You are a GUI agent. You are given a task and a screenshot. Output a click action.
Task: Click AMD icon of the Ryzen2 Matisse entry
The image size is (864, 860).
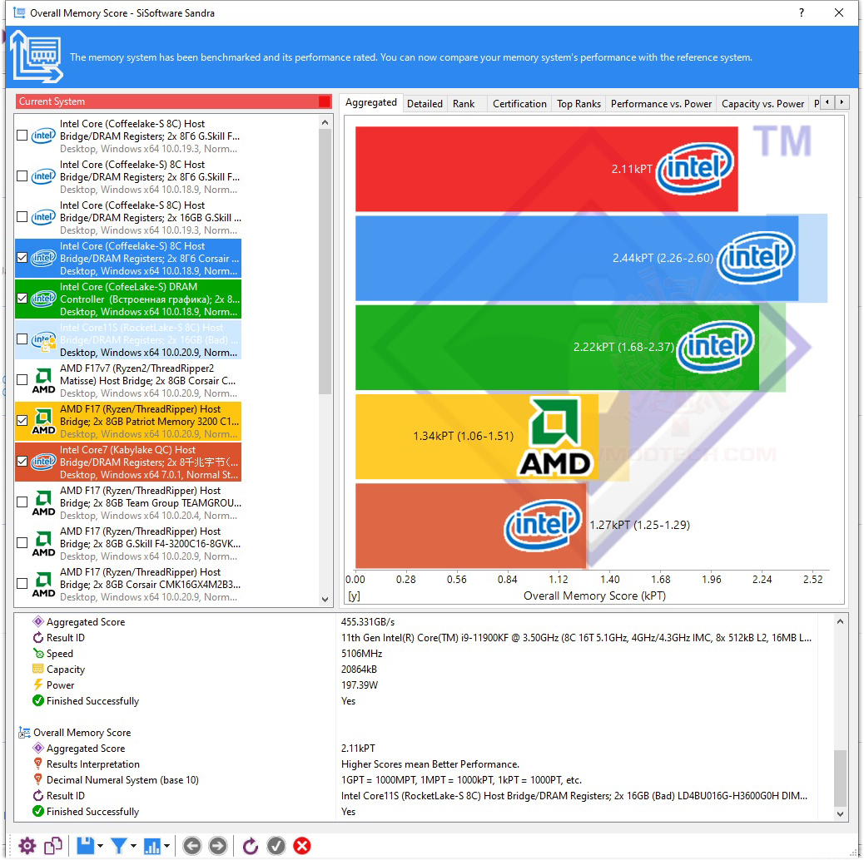click(43, 380)
